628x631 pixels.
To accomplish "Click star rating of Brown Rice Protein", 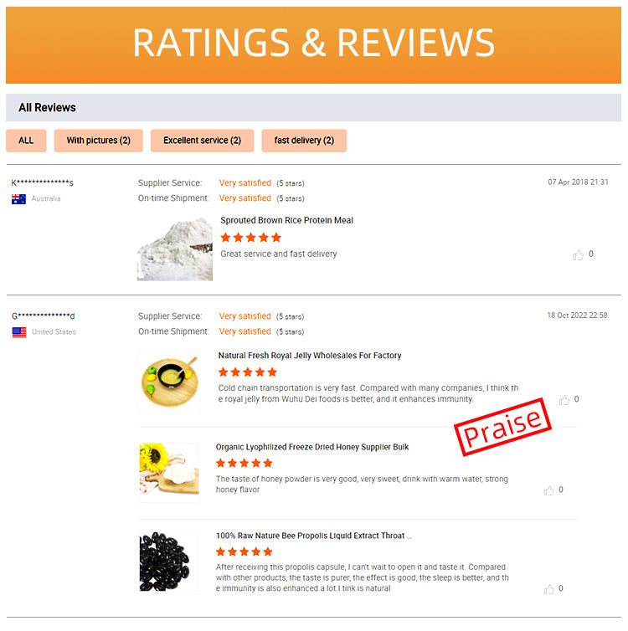I will pos(251,238).
